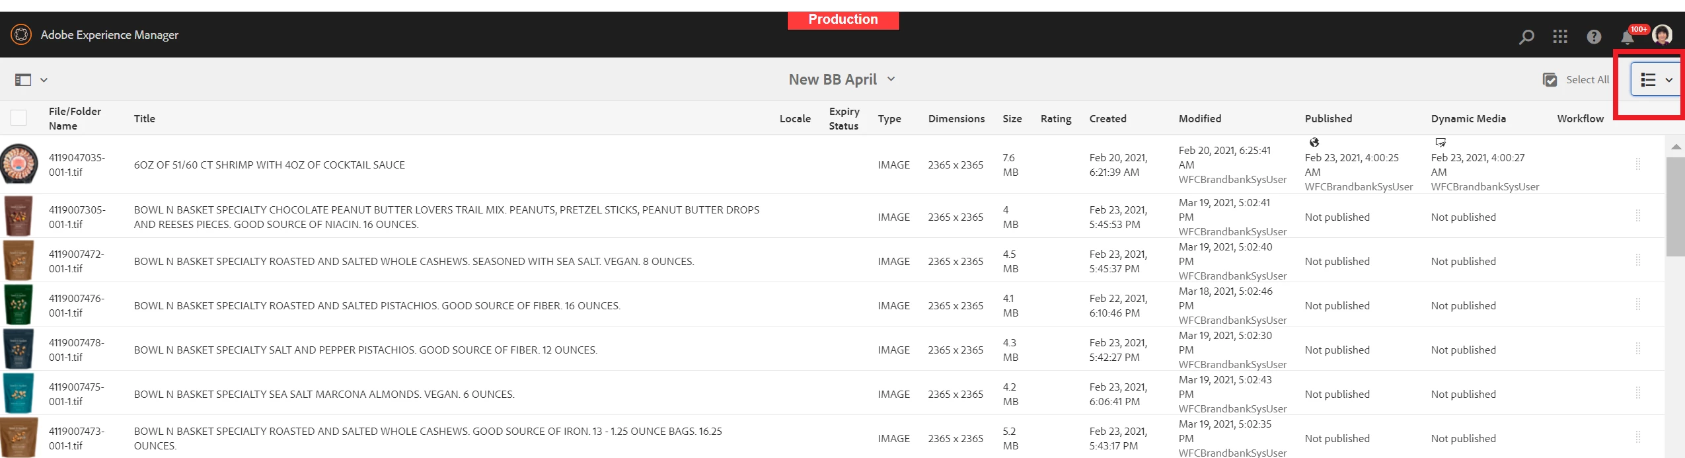Click the published globe icon in first row

1314,142
